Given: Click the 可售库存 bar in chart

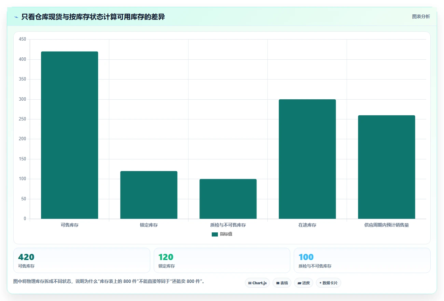Looking at the screenshot, I should click(x=69, y=135).
